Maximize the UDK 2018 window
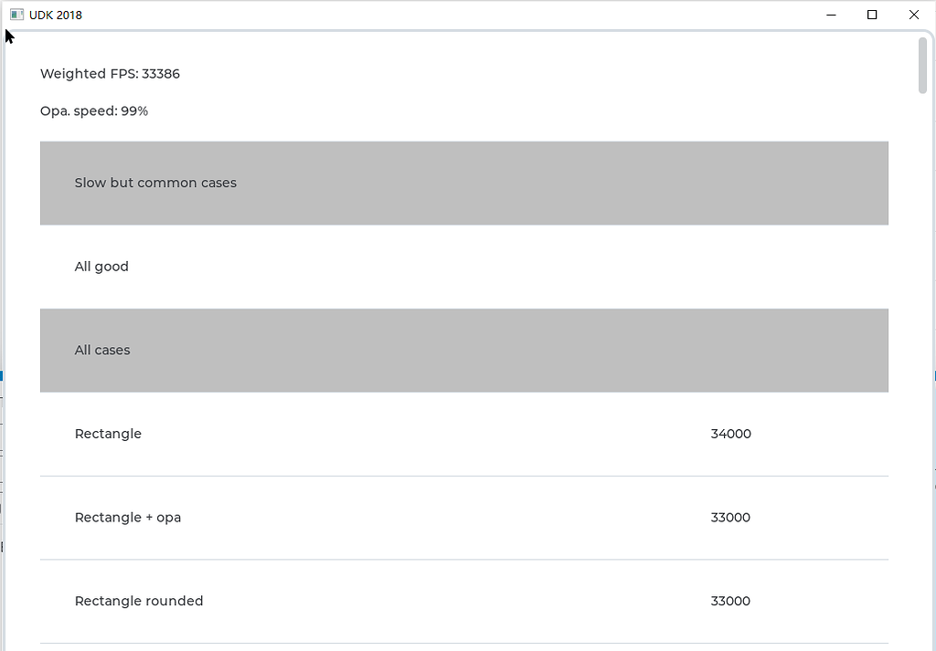The height and width of the screenshot is (651, 936). click(872, 15)
